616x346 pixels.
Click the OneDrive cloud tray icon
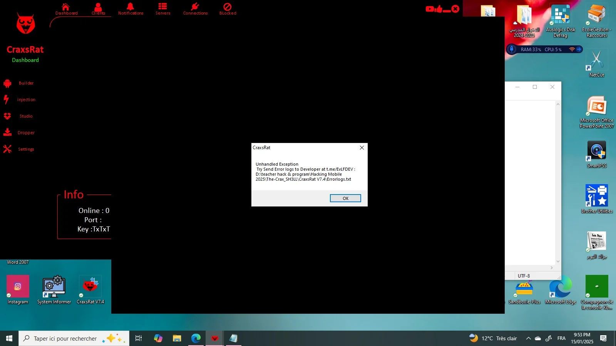[x=538, y=338]
